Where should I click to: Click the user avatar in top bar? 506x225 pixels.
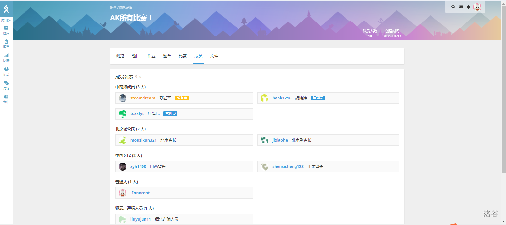[477, 7]
